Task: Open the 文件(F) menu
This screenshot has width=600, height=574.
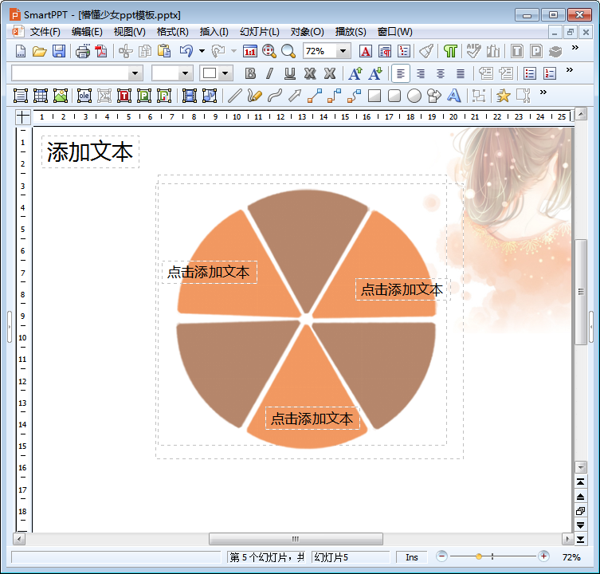Action: (x=45, y=32)
